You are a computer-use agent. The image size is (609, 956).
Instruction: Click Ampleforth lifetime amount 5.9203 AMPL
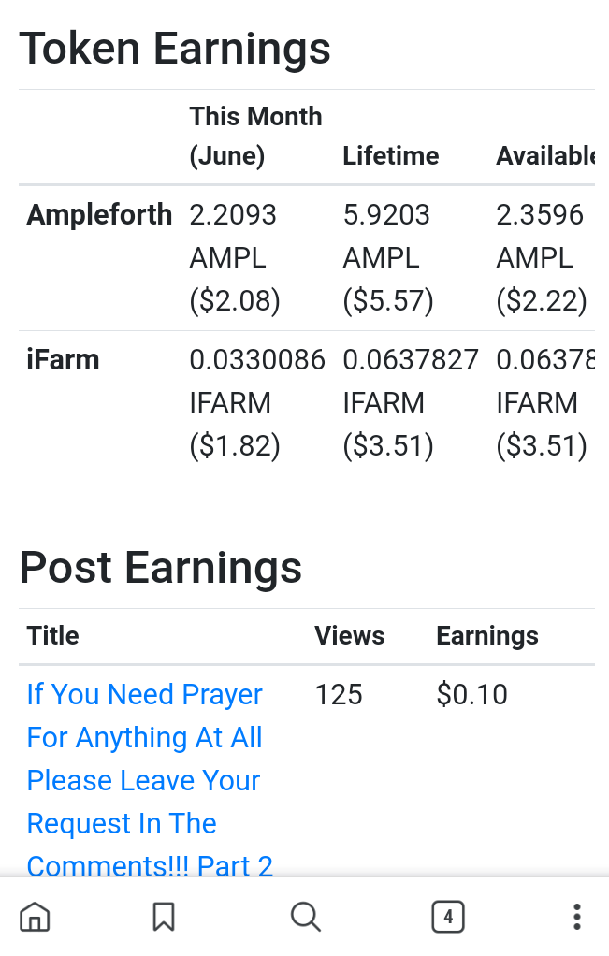coord(388,257)
